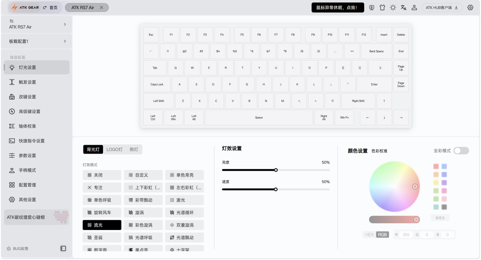This screenshot has width=481, height=260.
Task: Open 参数设置 parameter settings
Action: point(36,155)
